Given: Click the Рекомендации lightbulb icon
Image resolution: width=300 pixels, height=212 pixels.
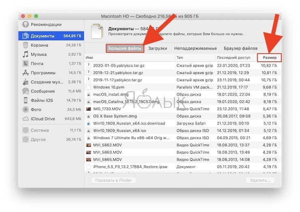Looking at the screenshot, I should tap(26, 24).
